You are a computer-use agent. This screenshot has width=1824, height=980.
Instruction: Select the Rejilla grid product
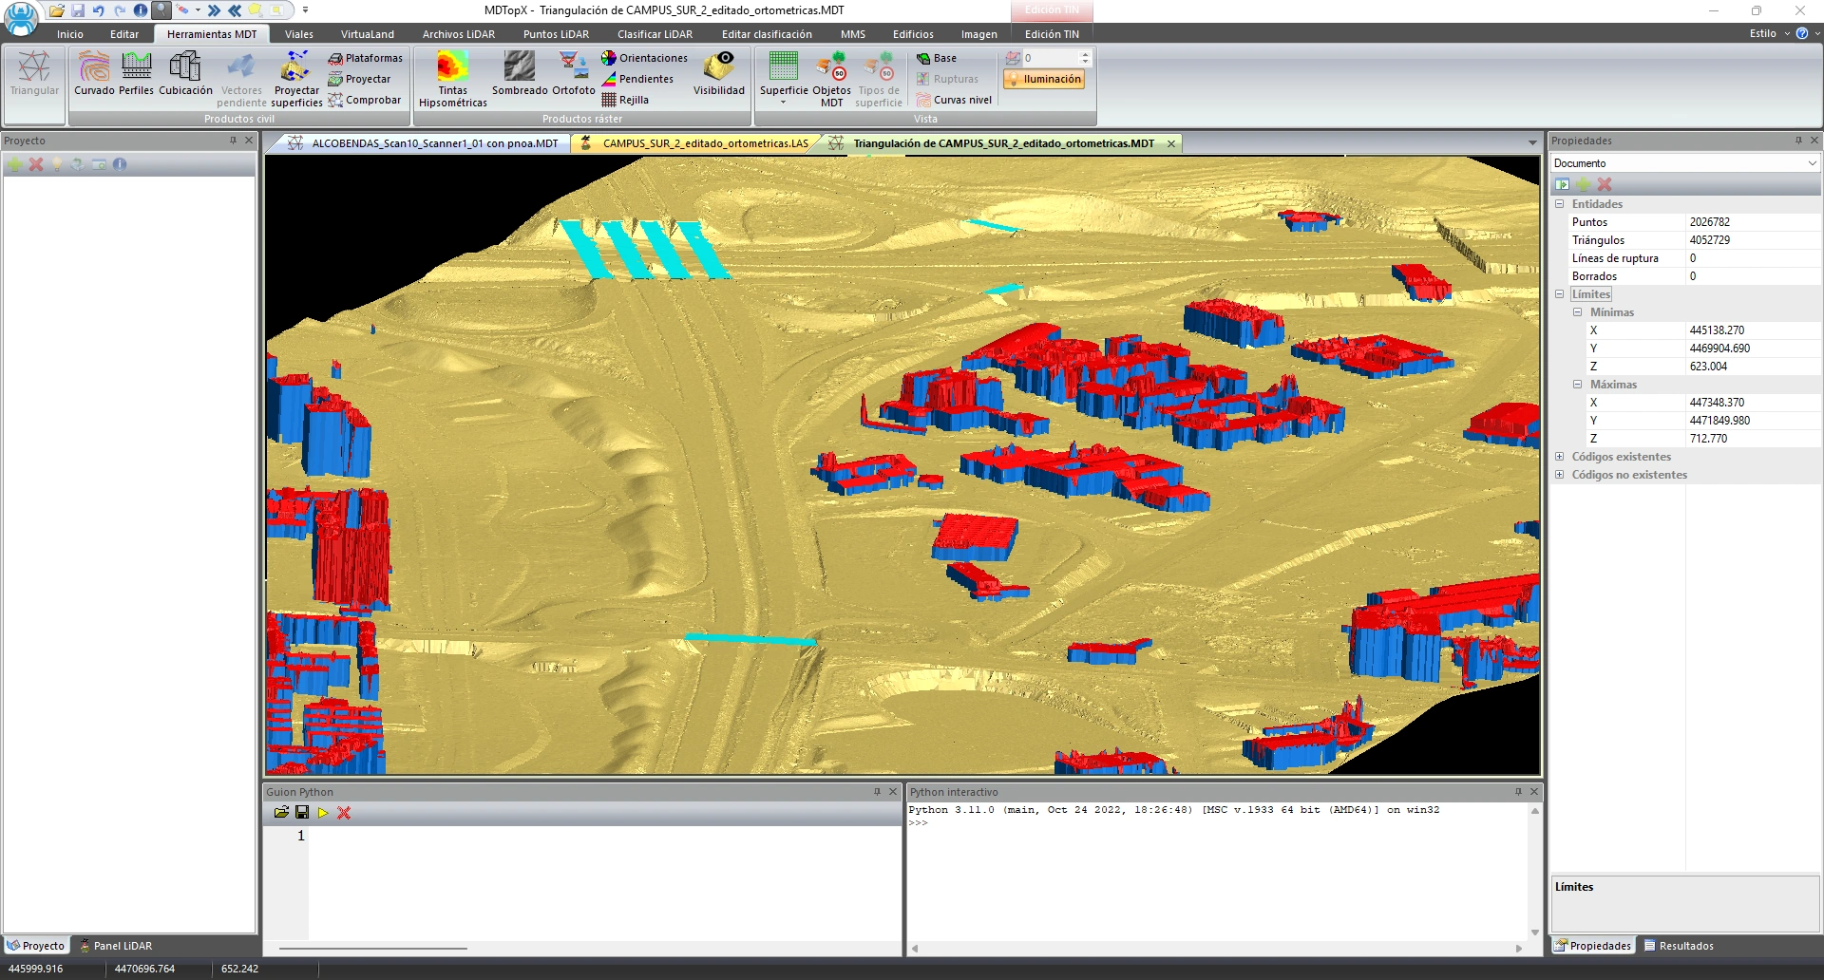[625, 100]
